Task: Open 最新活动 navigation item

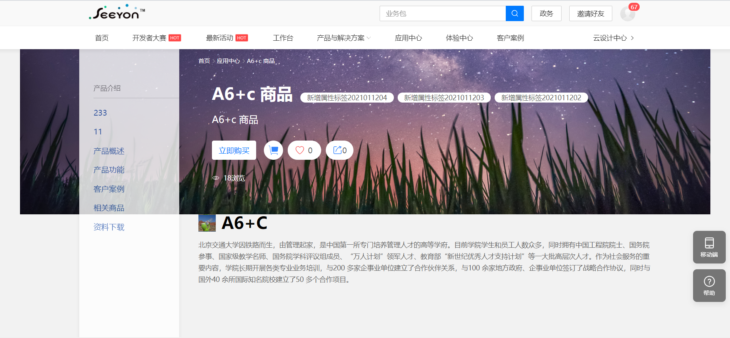Action: pyautogui.click(x=220, y=38)
